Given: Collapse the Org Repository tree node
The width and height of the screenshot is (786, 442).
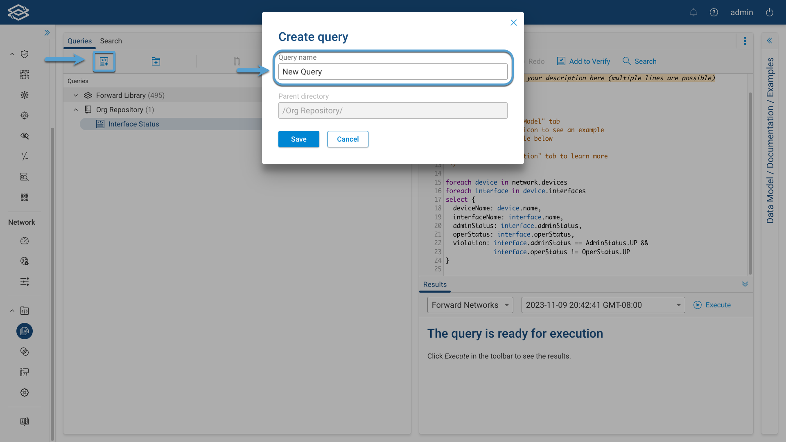Looking at the screenshot, I should pyautogui.click(x=75, y=110).
